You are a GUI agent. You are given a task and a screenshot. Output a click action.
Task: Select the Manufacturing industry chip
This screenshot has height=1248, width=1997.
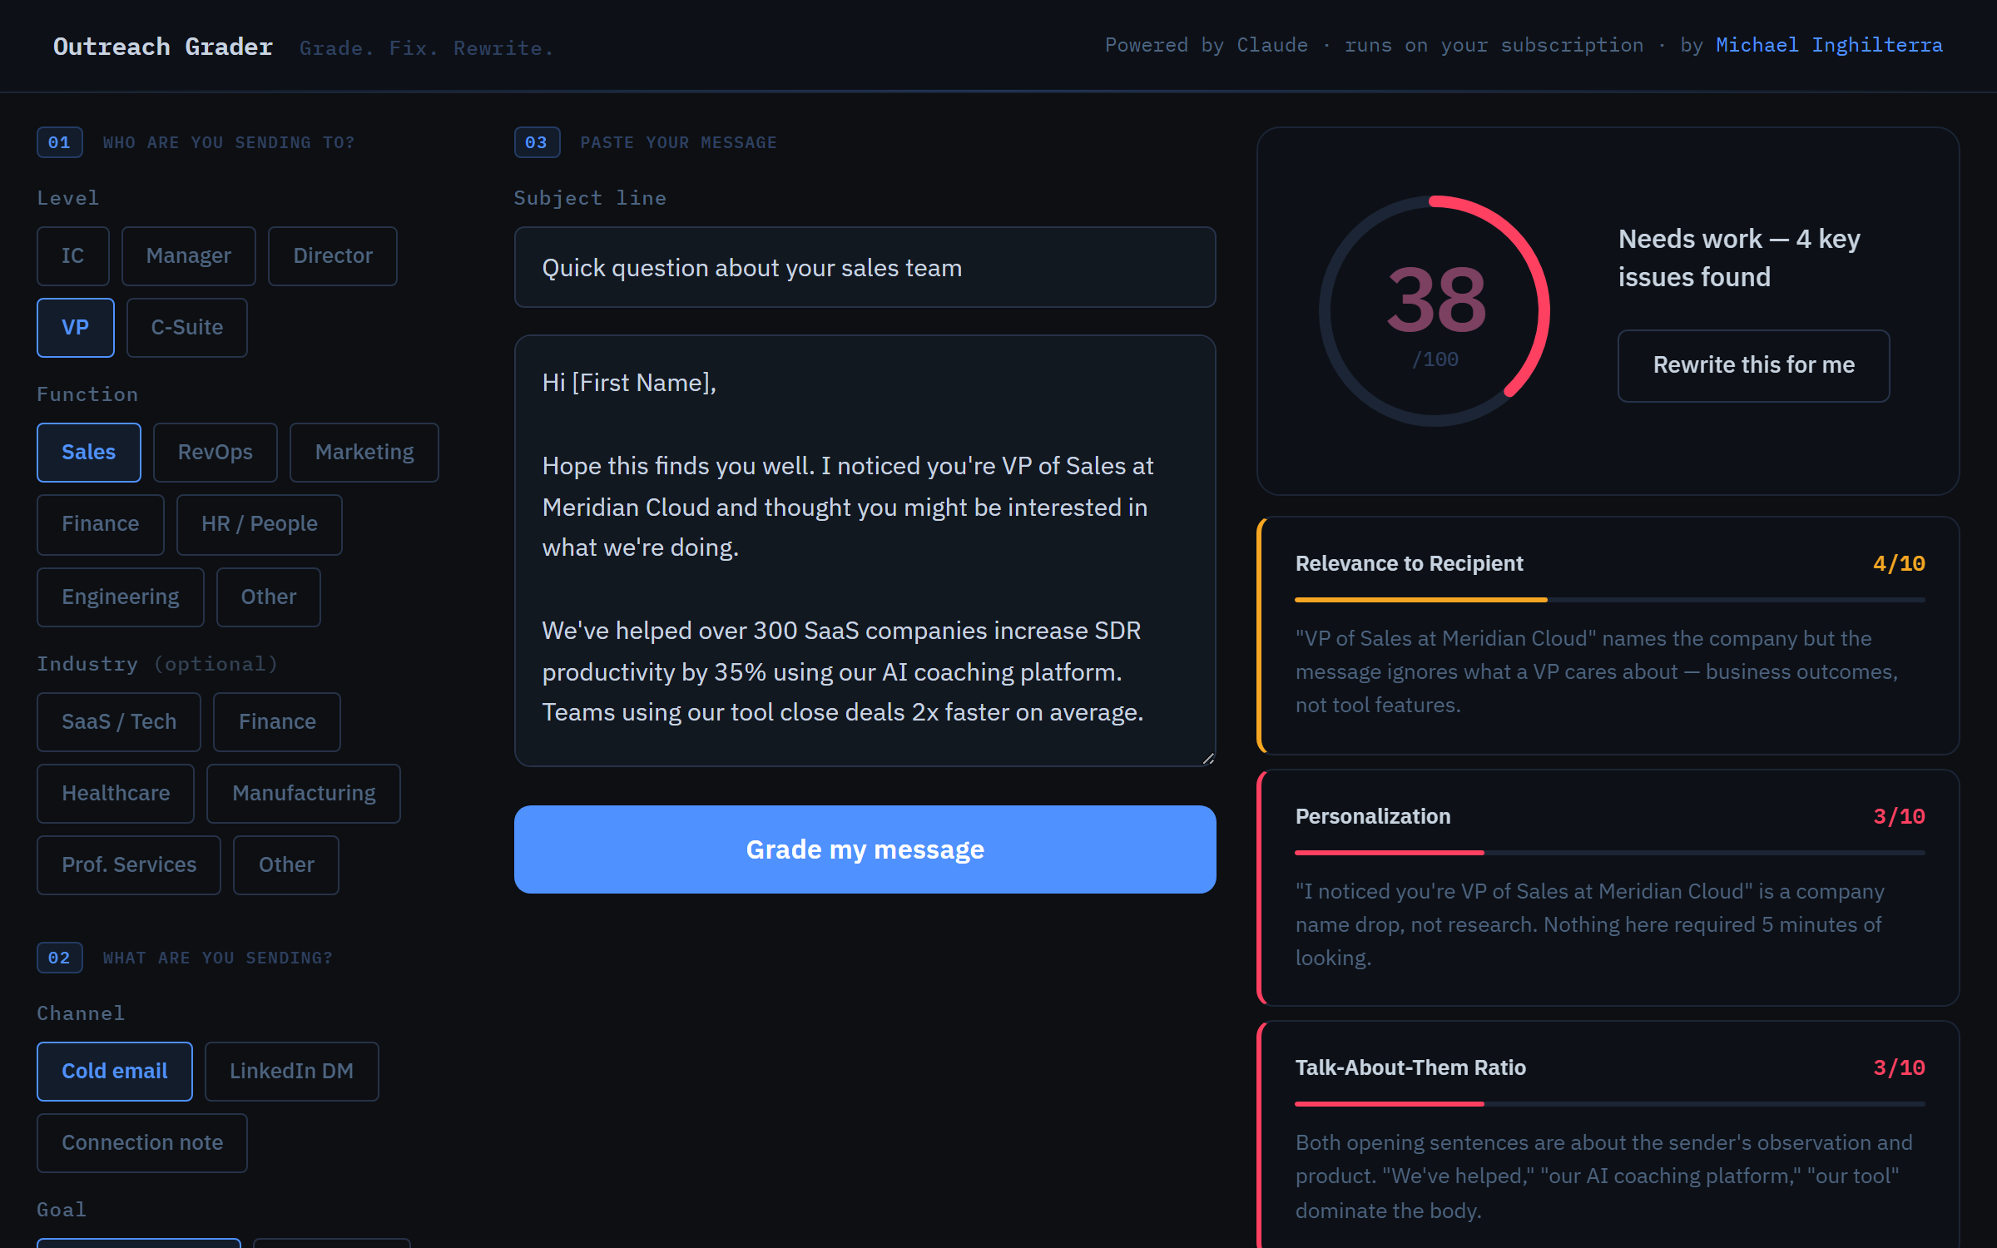click(304, 793)
